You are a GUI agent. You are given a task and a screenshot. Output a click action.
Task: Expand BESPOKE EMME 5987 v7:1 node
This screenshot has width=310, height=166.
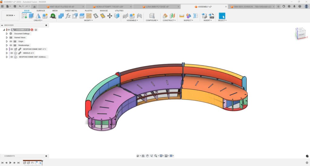point(7,49)
